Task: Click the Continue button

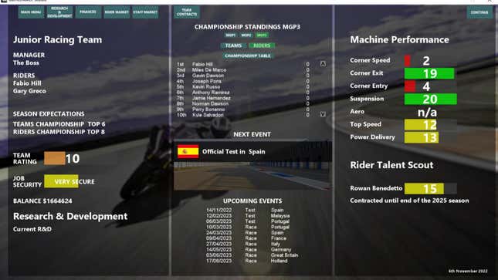Action: pyautogui.click(x=479, y=12)
